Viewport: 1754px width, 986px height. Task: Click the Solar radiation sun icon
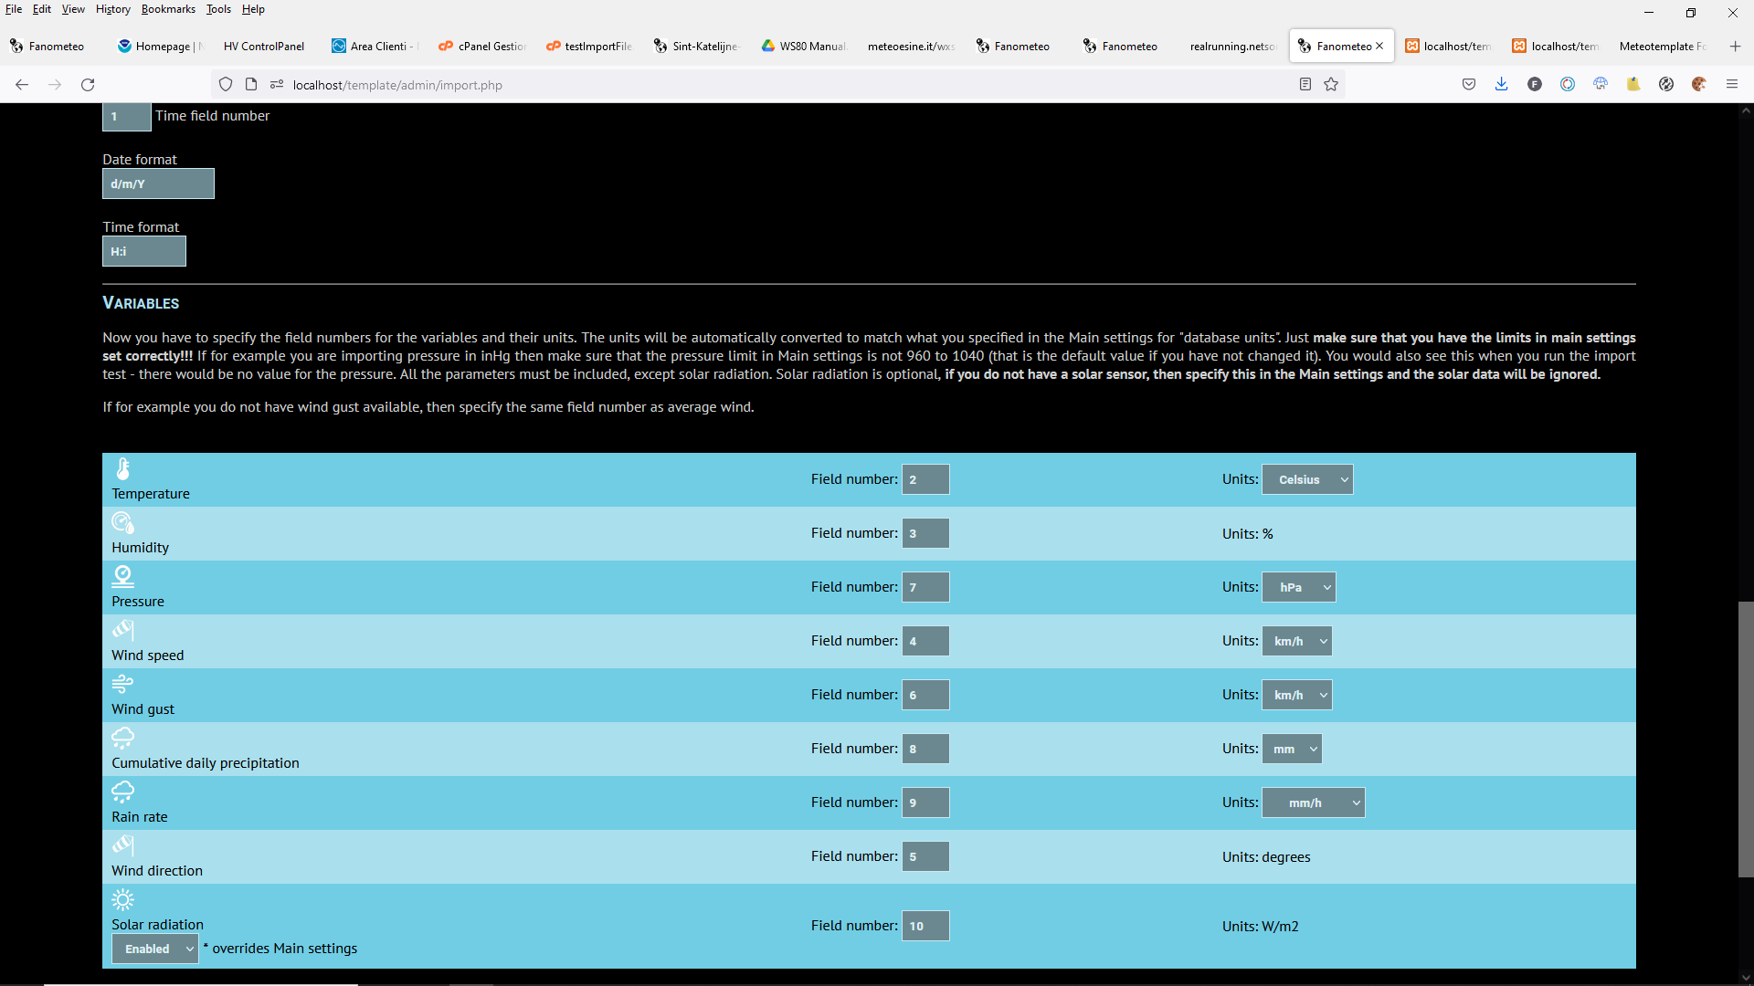coord(123,899)
